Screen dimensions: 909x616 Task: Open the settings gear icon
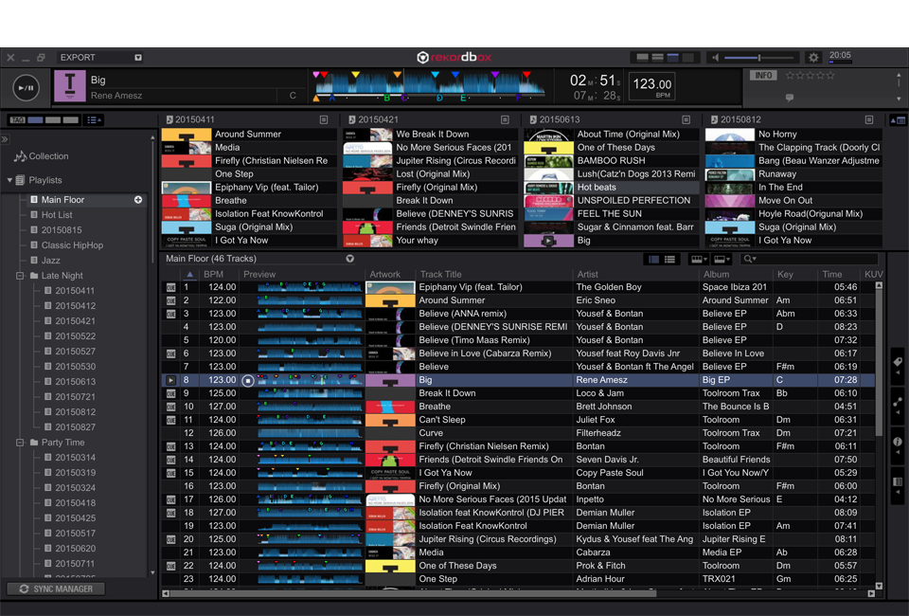813,58
